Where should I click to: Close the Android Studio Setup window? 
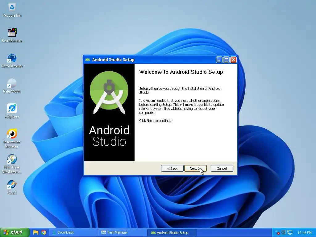[x=233, y=60]
